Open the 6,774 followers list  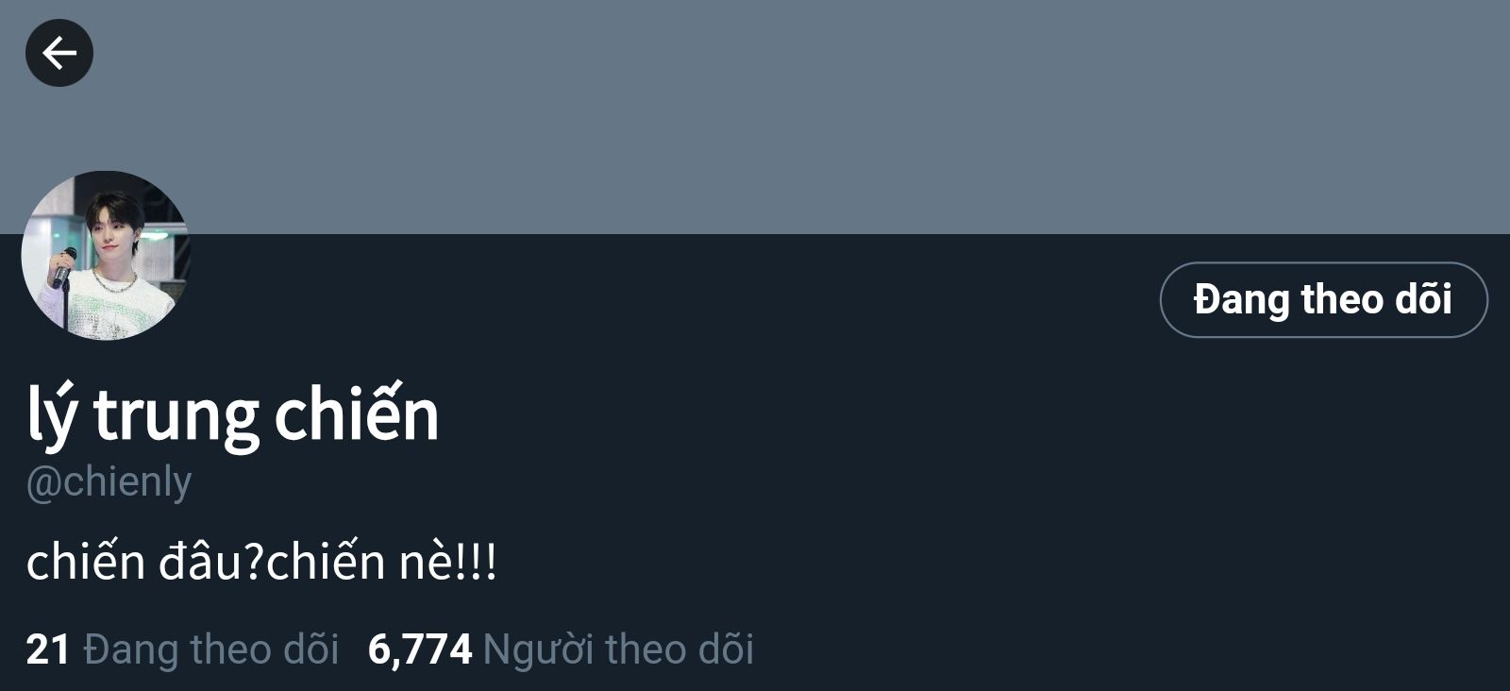pos(561,649)
